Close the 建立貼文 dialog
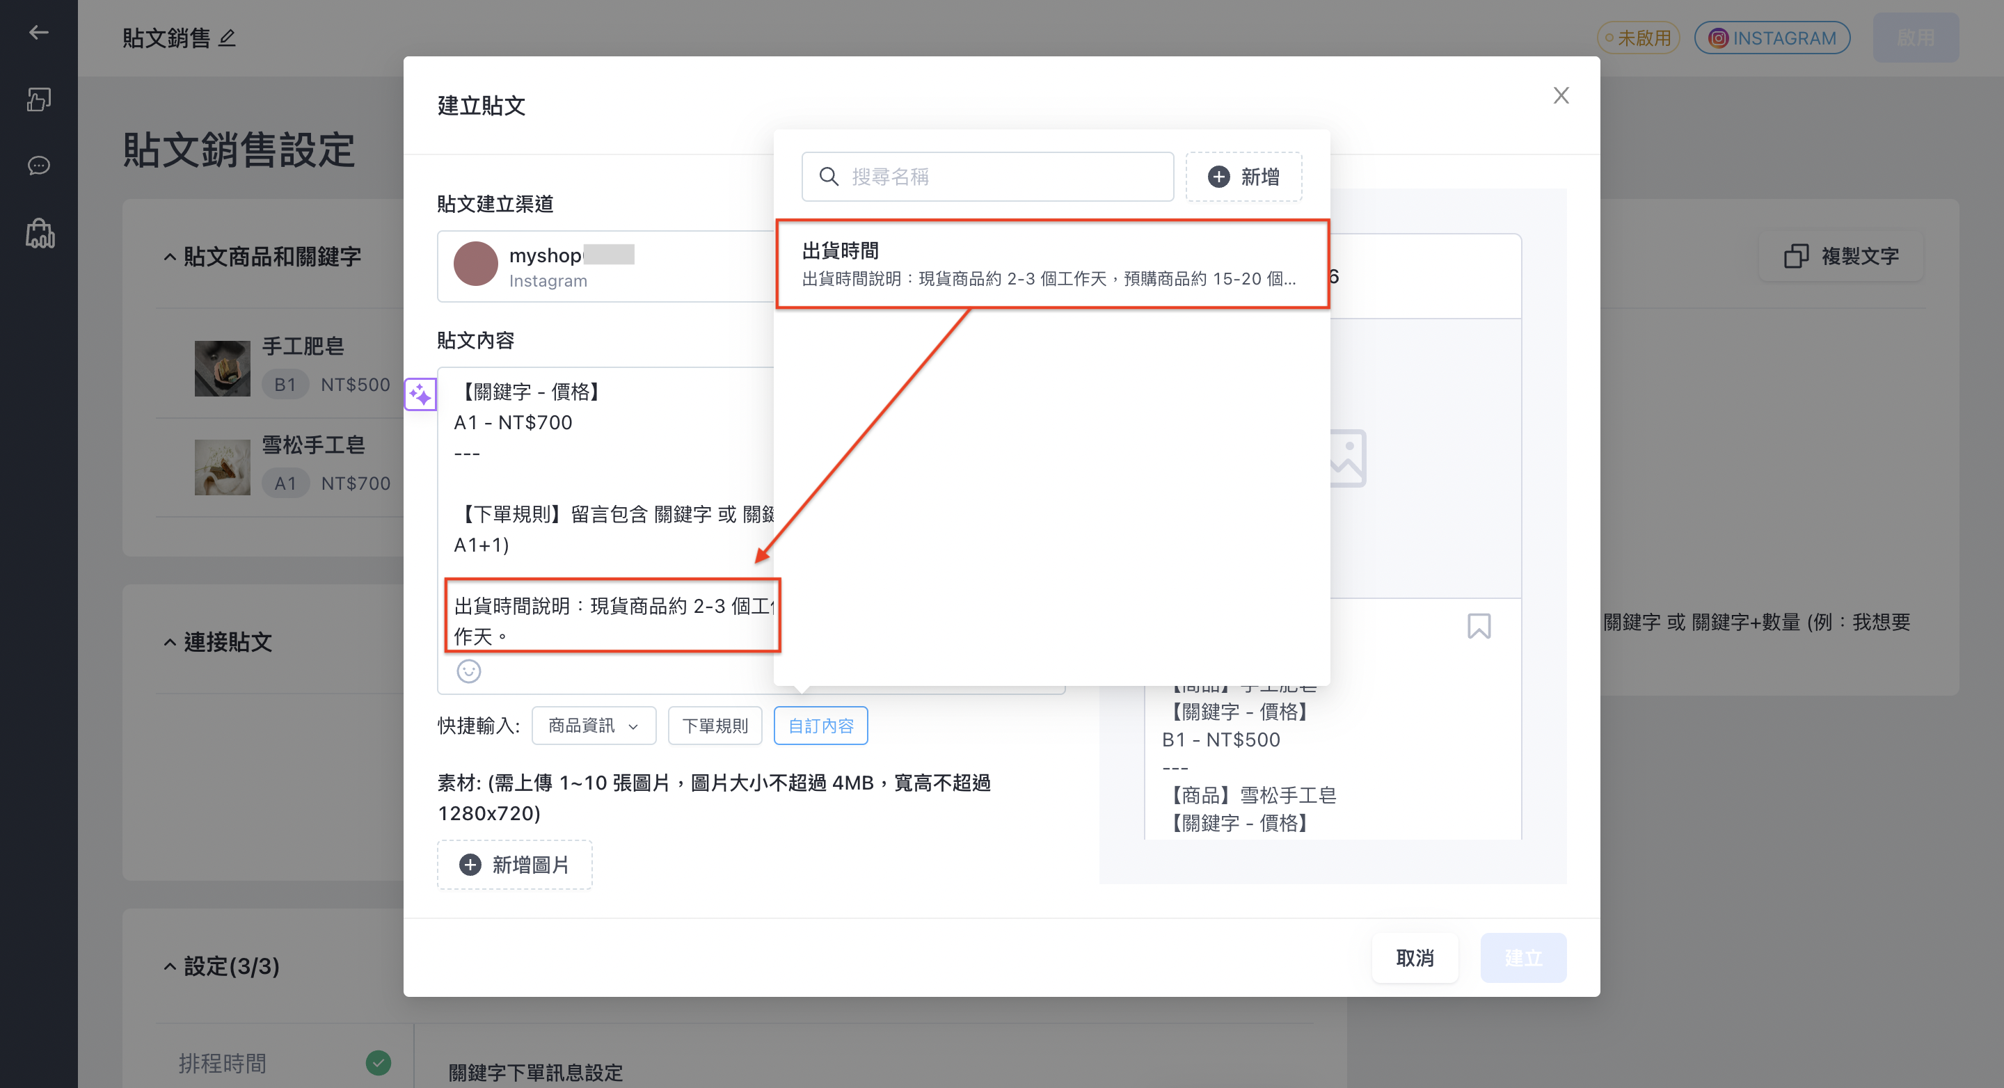2004x1088 pixels. click(x=1561, y=96)
